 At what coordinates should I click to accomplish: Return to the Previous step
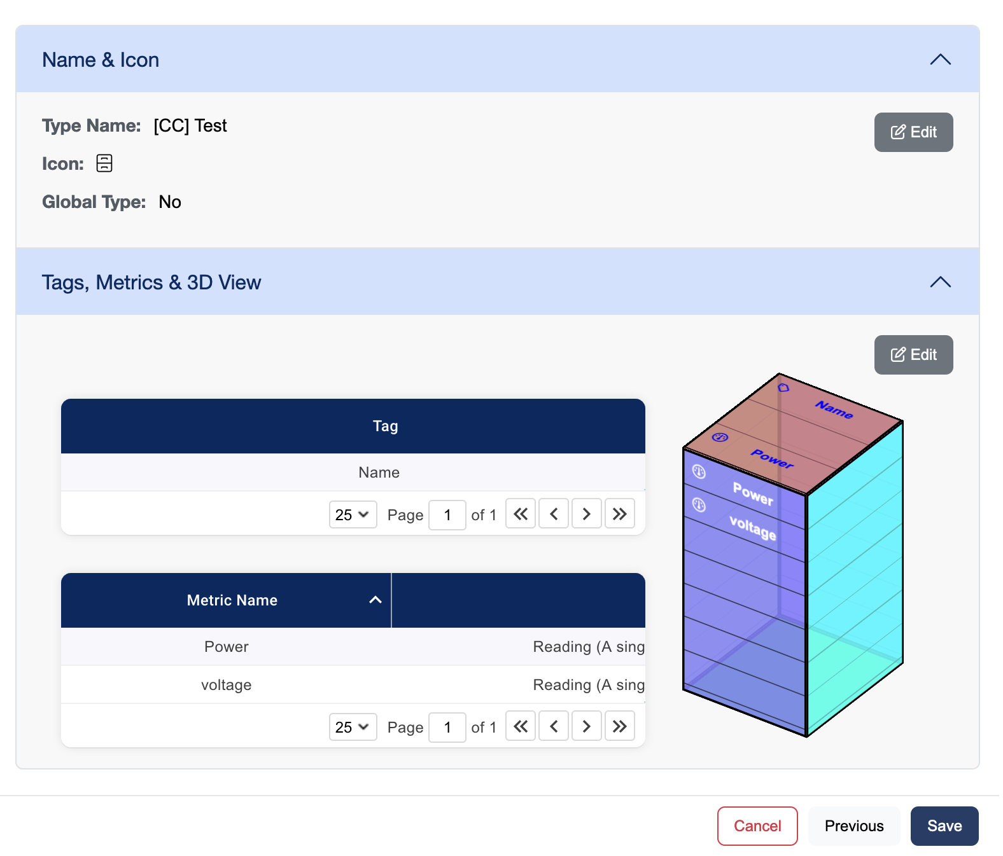click(x=853, y=826)
